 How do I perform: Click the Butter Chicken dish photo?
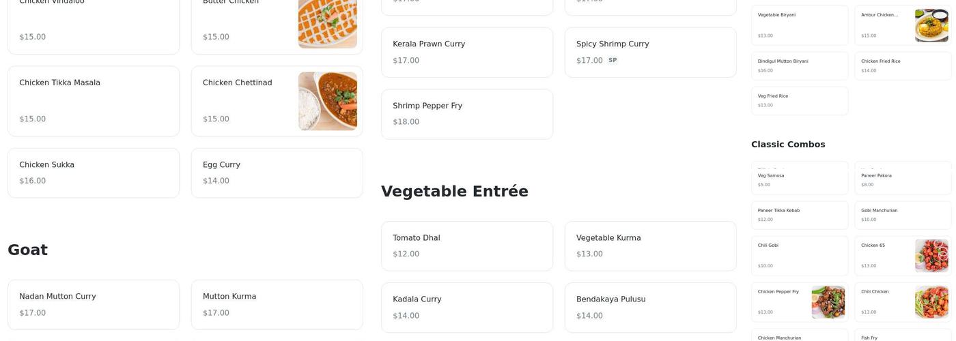point(327,24)
